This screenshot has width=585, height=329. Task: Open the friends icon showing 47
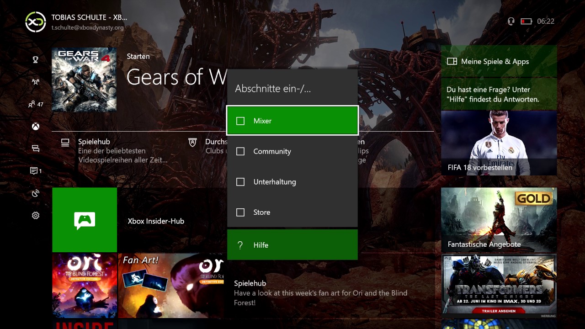[36, 104]
